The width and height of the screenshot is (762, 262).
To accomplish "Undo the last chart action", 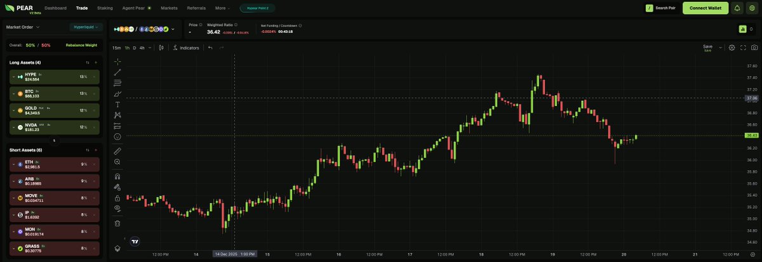I will coord(210,48).
